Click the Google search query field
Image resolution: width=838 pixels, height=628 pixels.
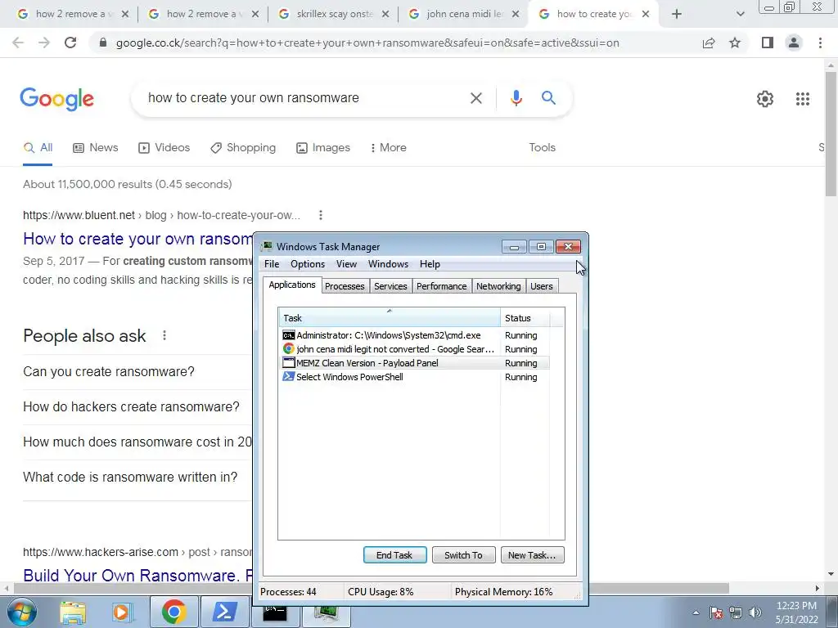pos(304,98)
